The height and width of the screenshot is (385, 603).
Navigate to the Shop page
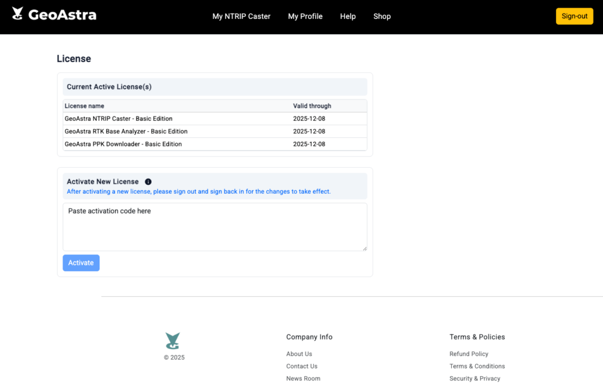tap(382, 16)
